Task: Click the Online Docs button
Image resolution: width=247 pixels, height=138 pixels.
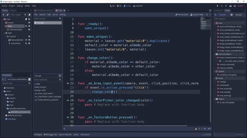Action: click(x=182, y=15)
